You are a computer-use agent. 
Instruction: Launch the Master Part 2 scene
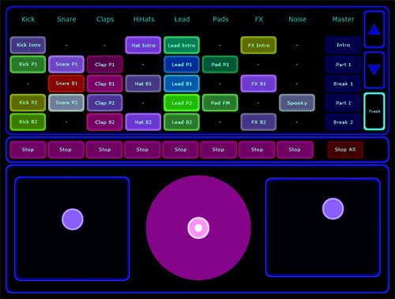(x=343, y=103)
